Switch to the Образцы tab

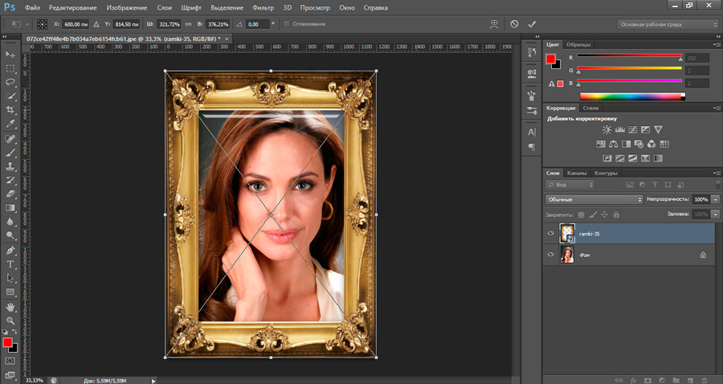pyautogui.click(x=578, y=44)
